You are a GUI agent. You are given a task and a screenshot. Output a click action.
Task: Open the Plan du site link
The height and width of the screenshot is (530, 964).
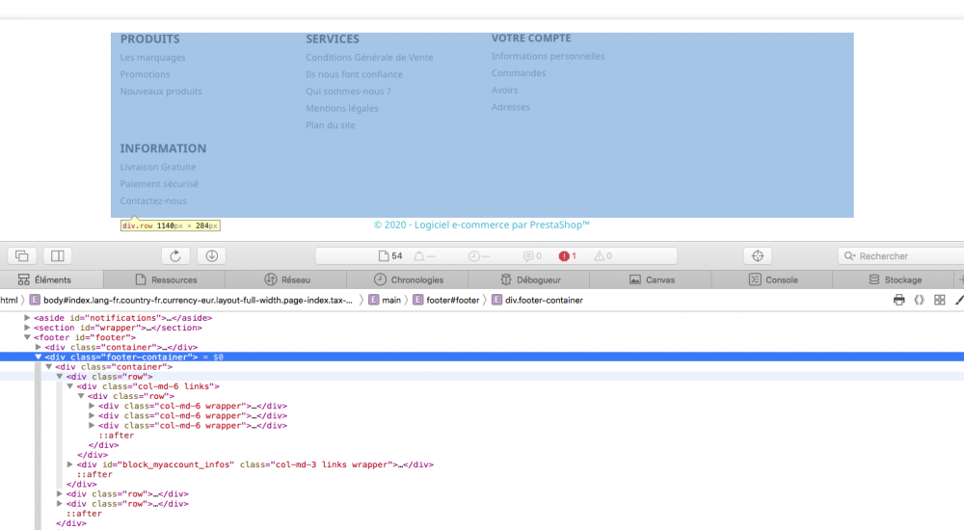330,125
